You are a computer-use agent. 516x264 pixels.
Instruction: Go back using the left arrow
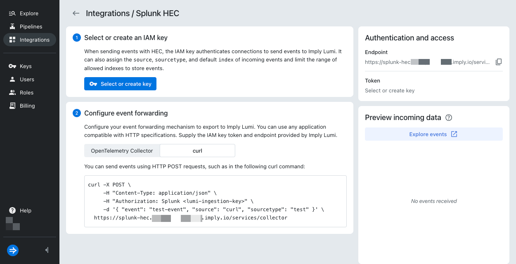pyautogui.click(x=76, y=14)
